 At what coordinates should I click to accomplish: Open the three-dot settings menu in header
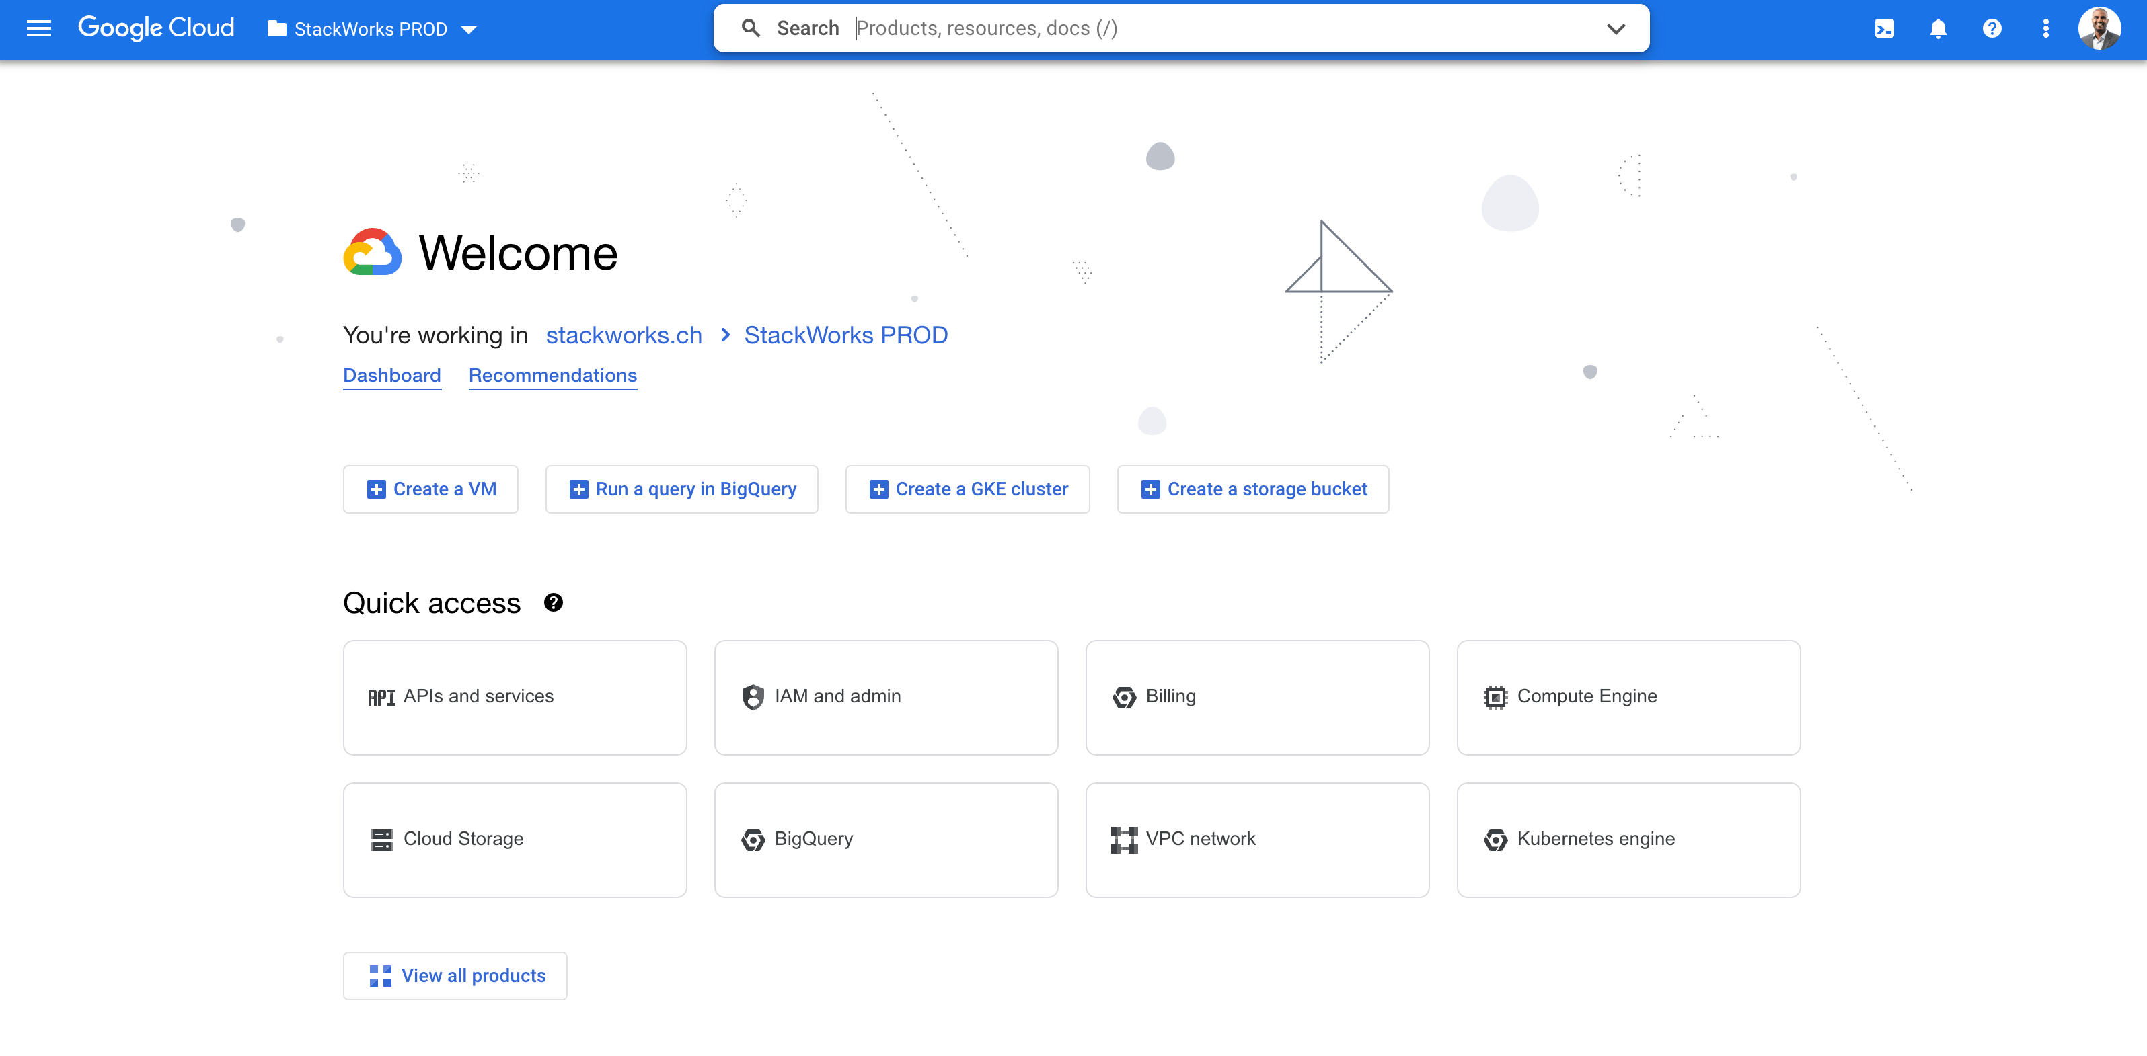2045,29
